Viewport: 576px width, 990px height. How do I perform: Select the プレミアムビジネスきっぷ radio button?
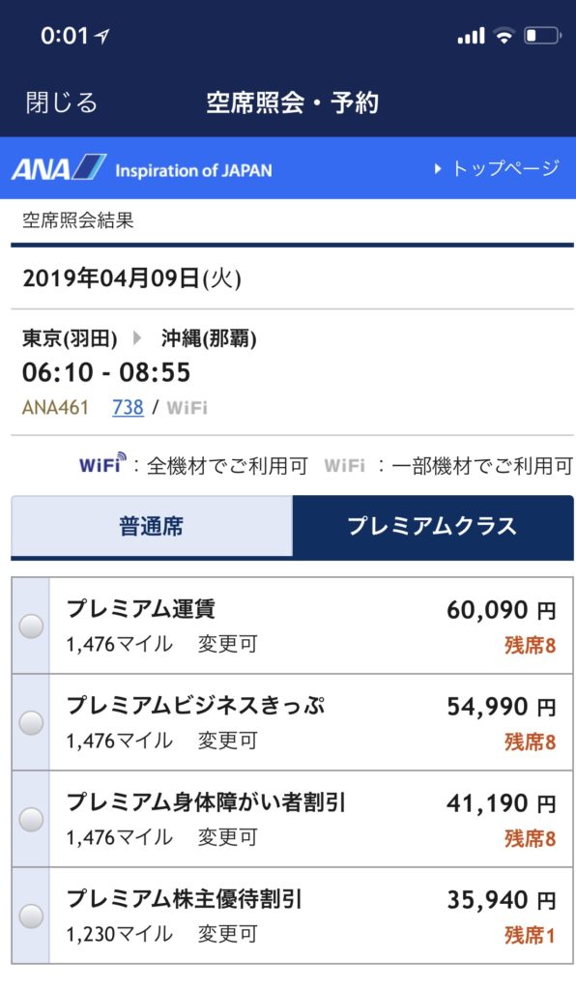(31, 722)
